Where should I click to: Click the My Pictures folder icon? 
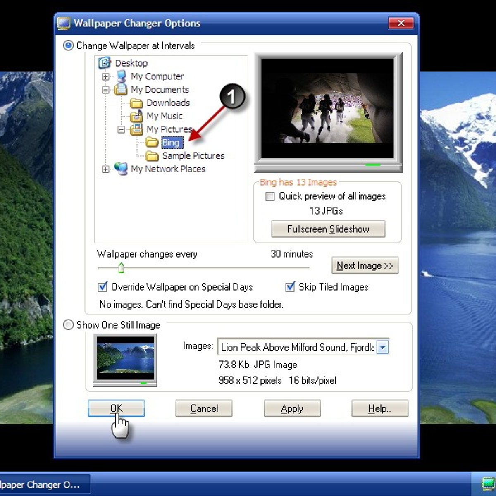click(136, 129)
